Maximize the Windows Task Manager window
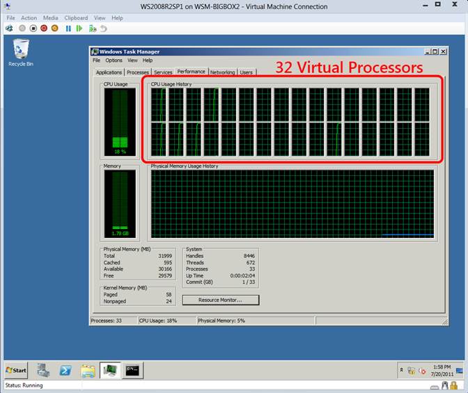 (x=435, y=51)
